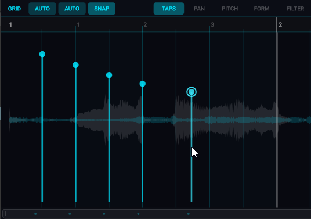Disable the SNAP button
Image resolution: width=311 pixels, height=219 pixels.
click(102, 9)
